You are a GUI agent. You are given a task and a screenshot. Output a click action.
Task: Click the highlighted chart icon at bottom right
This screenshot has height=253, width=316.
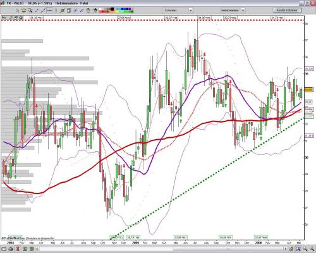298,249
